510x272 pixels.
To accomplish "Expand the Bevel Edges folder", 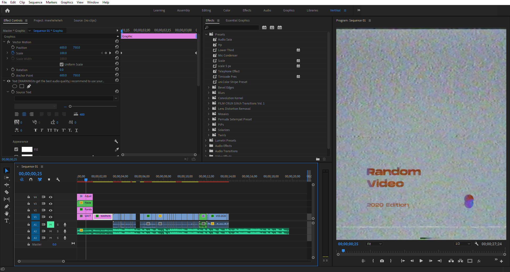I will click(x=209, y=87).
